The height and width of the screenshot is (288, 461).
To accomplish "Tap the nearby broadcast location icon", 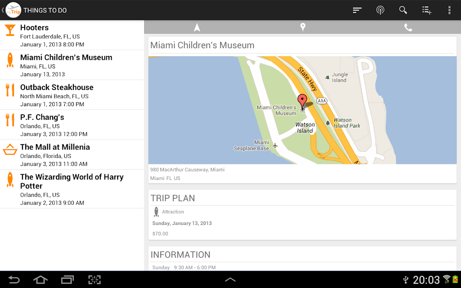I will pos(380,10).
